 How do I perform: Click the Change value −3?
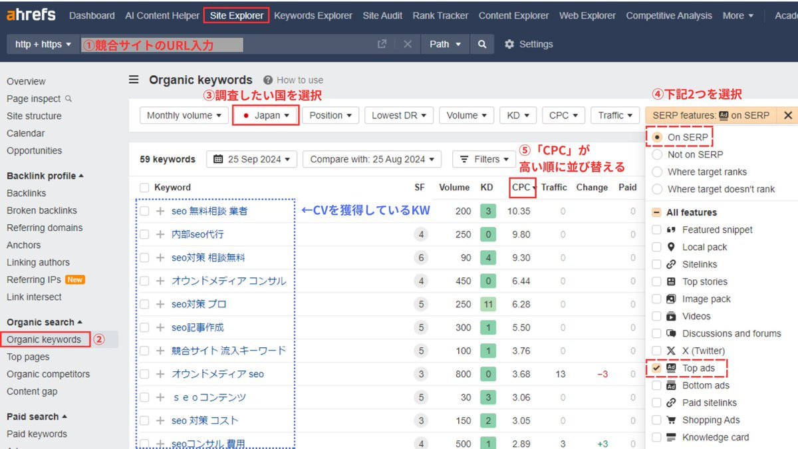point(602,374)
